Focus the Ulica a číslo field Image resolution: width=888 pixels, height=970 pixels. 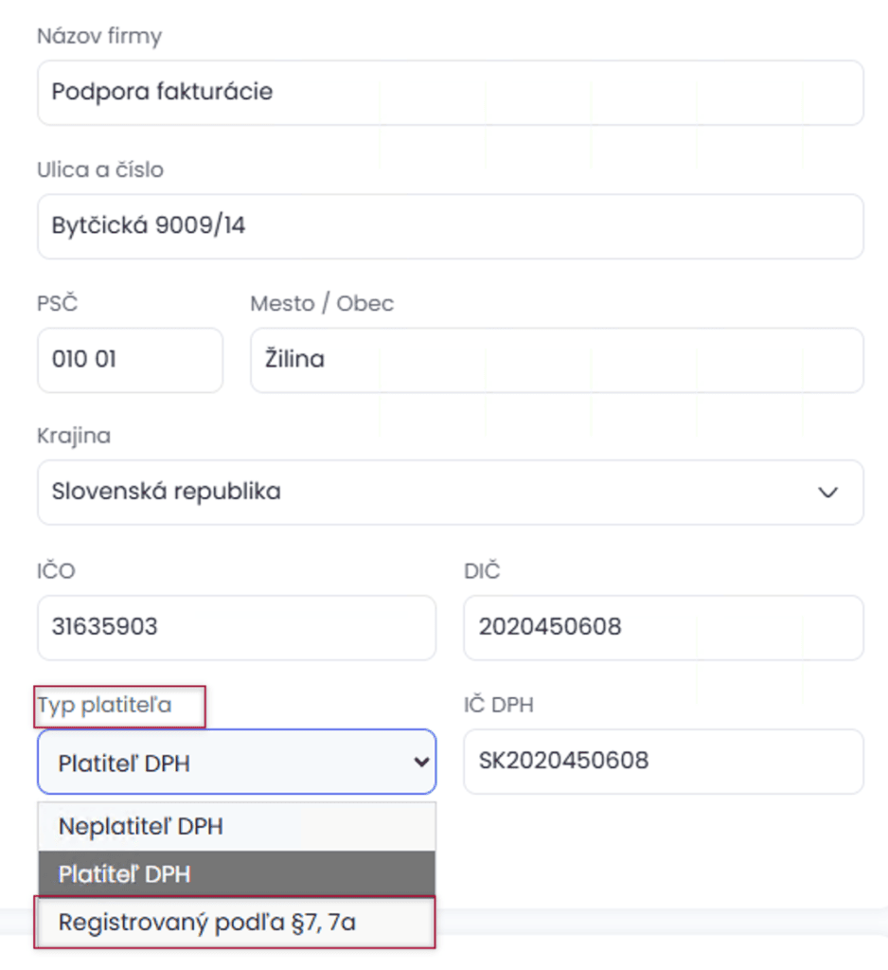[x=450, y=226]
